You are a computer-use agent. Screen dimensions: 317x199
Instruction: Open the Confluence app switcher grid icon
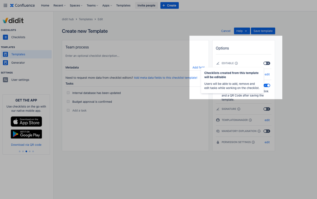click(x=5, y=5)
